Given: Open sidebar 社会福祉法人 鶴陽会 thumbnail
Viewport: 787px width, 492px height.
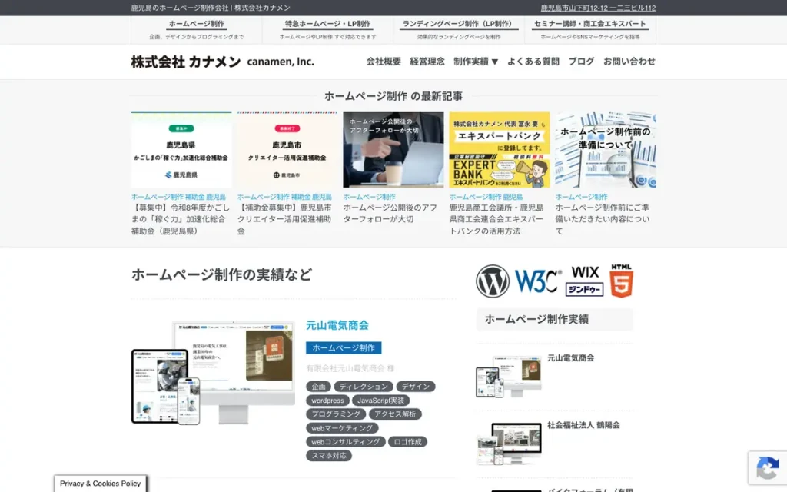Looking at the screenshot, I should [509, 444].
